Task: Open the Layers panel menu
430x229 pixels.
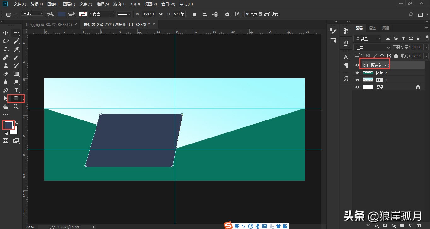Action: (426, 28)
